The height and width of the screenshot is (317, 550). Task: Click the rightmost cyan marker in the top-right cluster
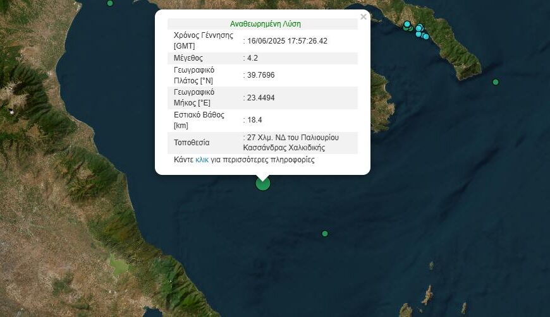(425, 37)
